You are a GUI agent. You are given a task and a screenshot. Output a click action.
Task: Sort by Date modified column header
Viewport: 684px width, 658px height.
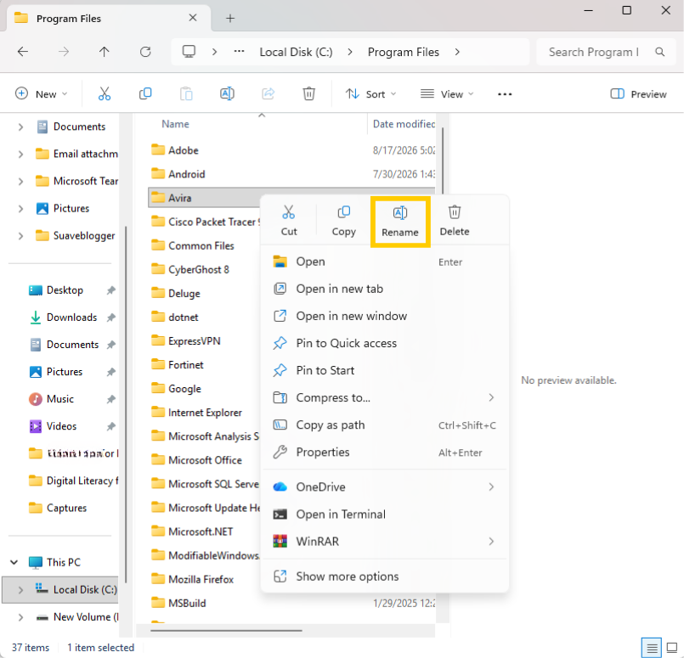point(404,124)
